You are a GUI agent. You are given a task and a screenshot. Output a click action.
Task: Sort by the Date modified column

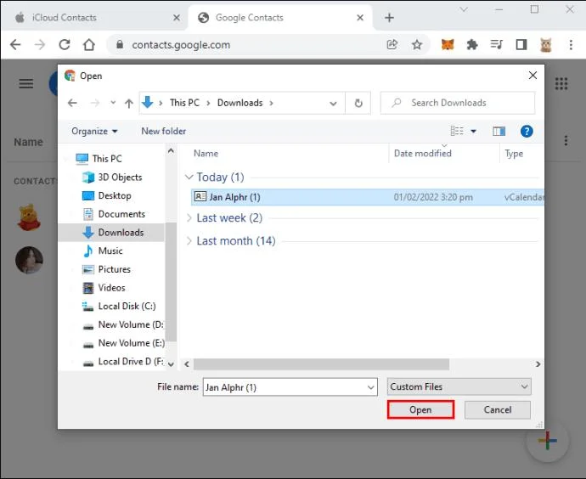coord(423,153)
